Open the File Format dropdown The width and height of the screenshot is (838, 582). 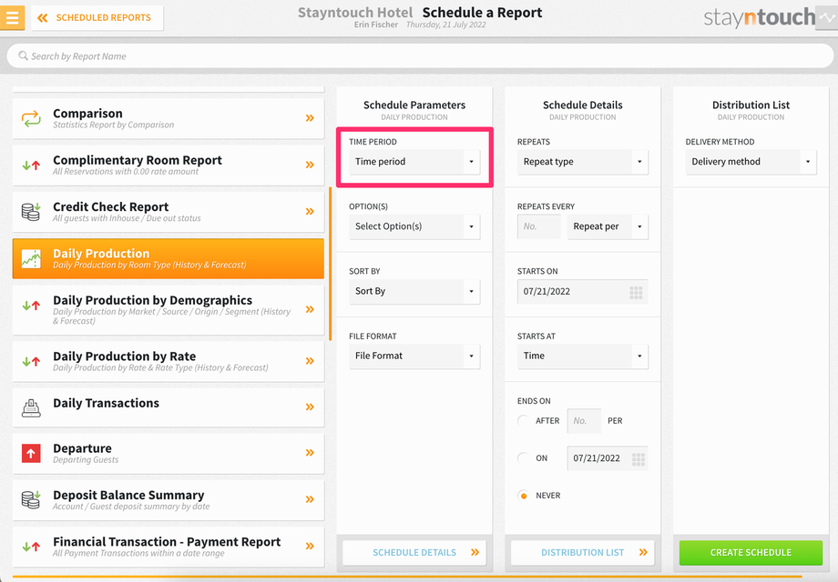click(414, 356)
